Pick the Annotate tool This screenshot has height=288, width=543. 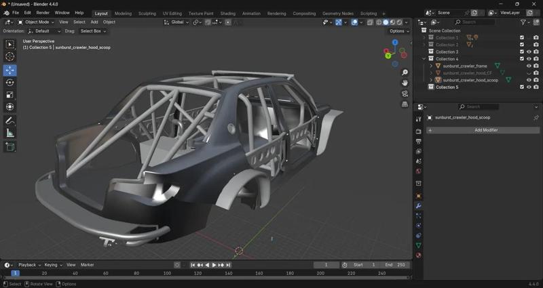point(10,121)
